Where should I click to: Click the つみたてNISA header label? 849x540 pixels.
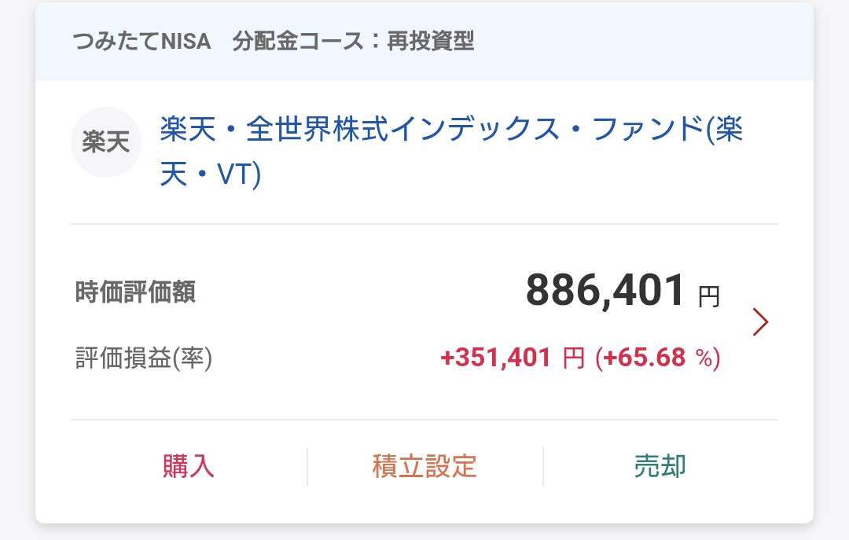point(141,42)
